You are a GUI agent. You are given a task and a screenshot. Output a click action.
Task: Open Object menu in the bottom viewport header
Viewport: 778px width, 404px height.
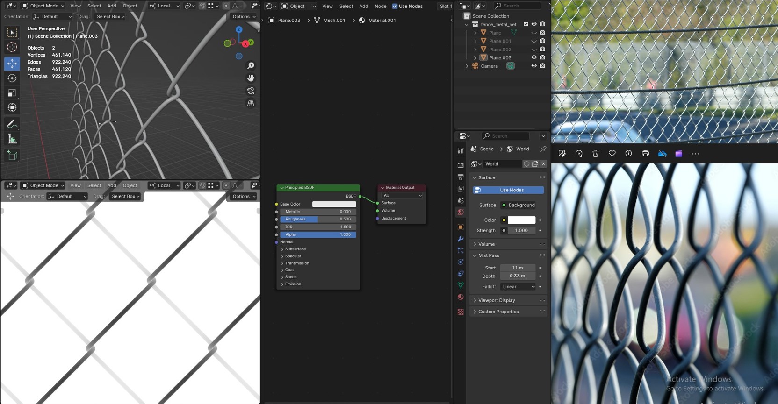pyautogui.click(x=130, y=185)
